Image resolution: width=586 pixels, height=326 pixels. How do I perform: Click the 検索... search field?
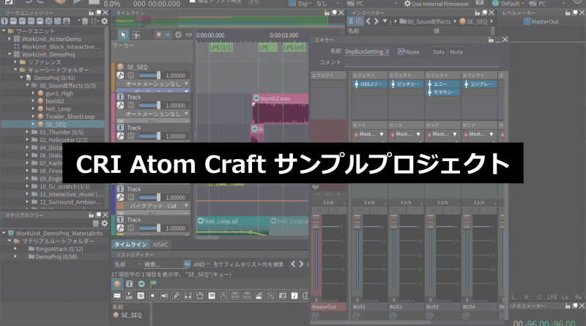click(x=163, y=264)
